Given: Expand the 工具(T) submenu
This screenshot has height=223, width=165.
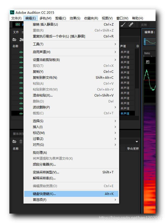Looking at the screenshot, I should coord(71,44).
